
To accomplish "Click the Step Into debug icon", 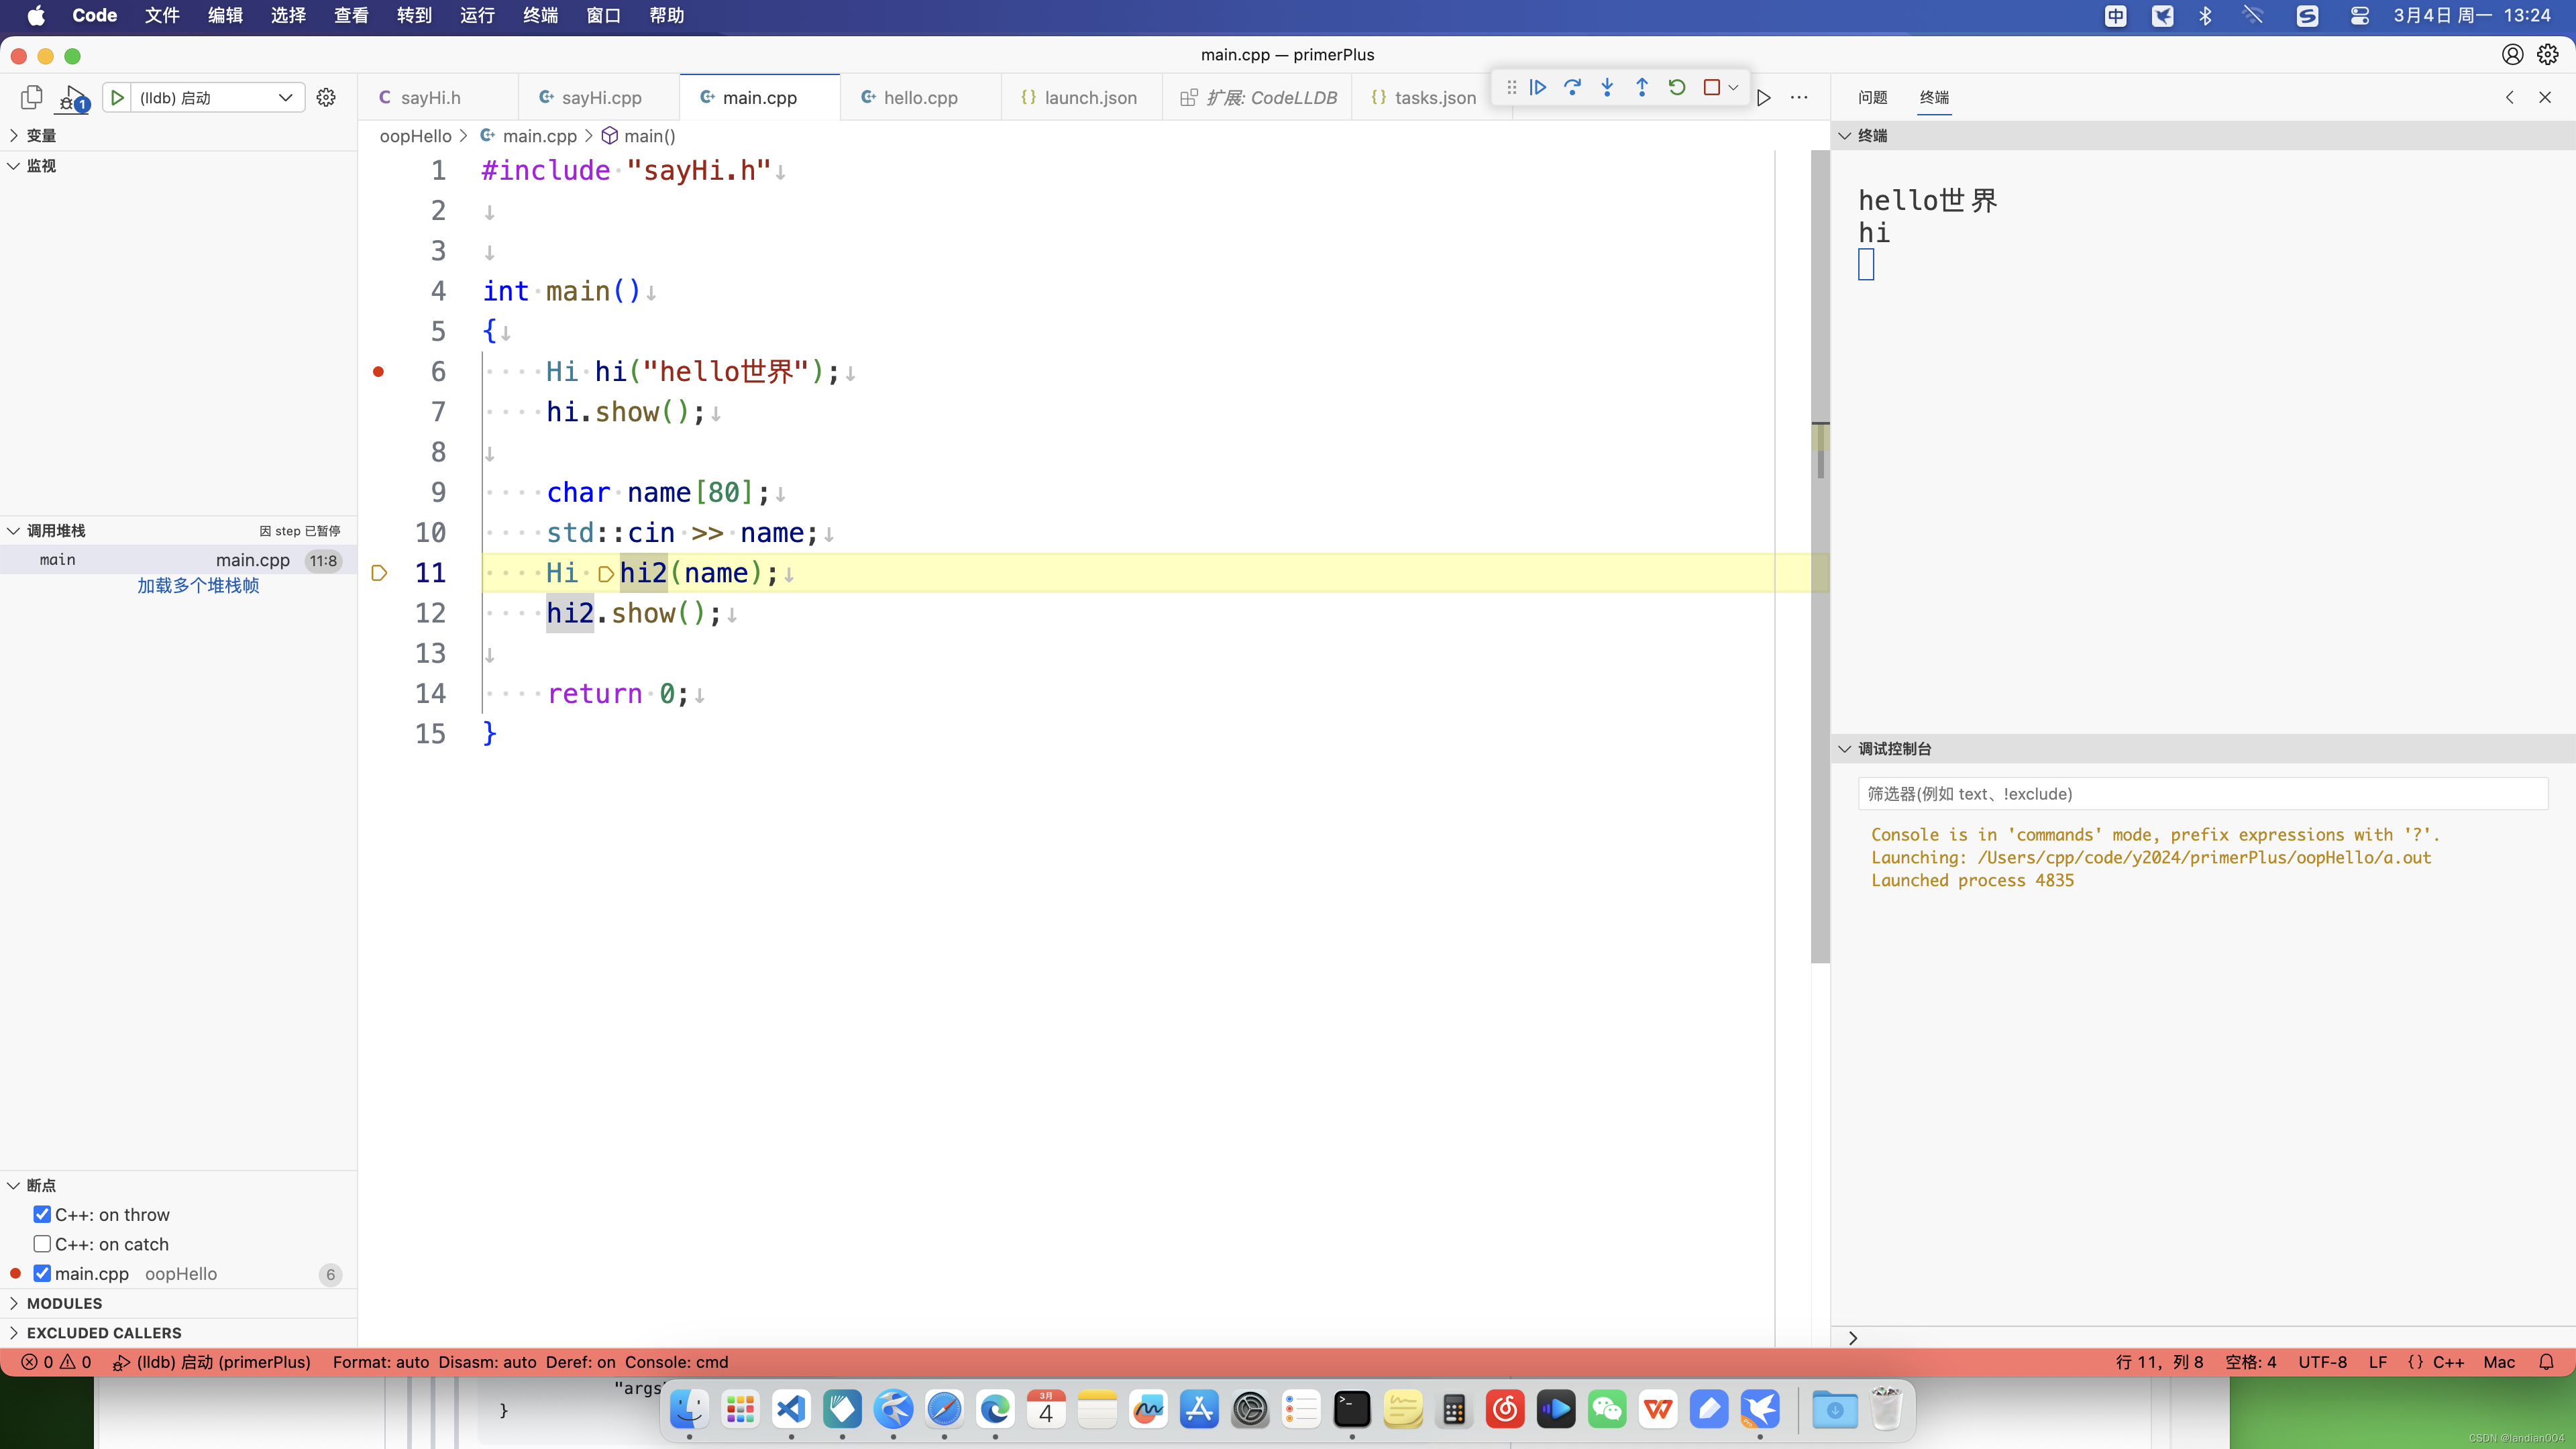I will [1607, 87].
